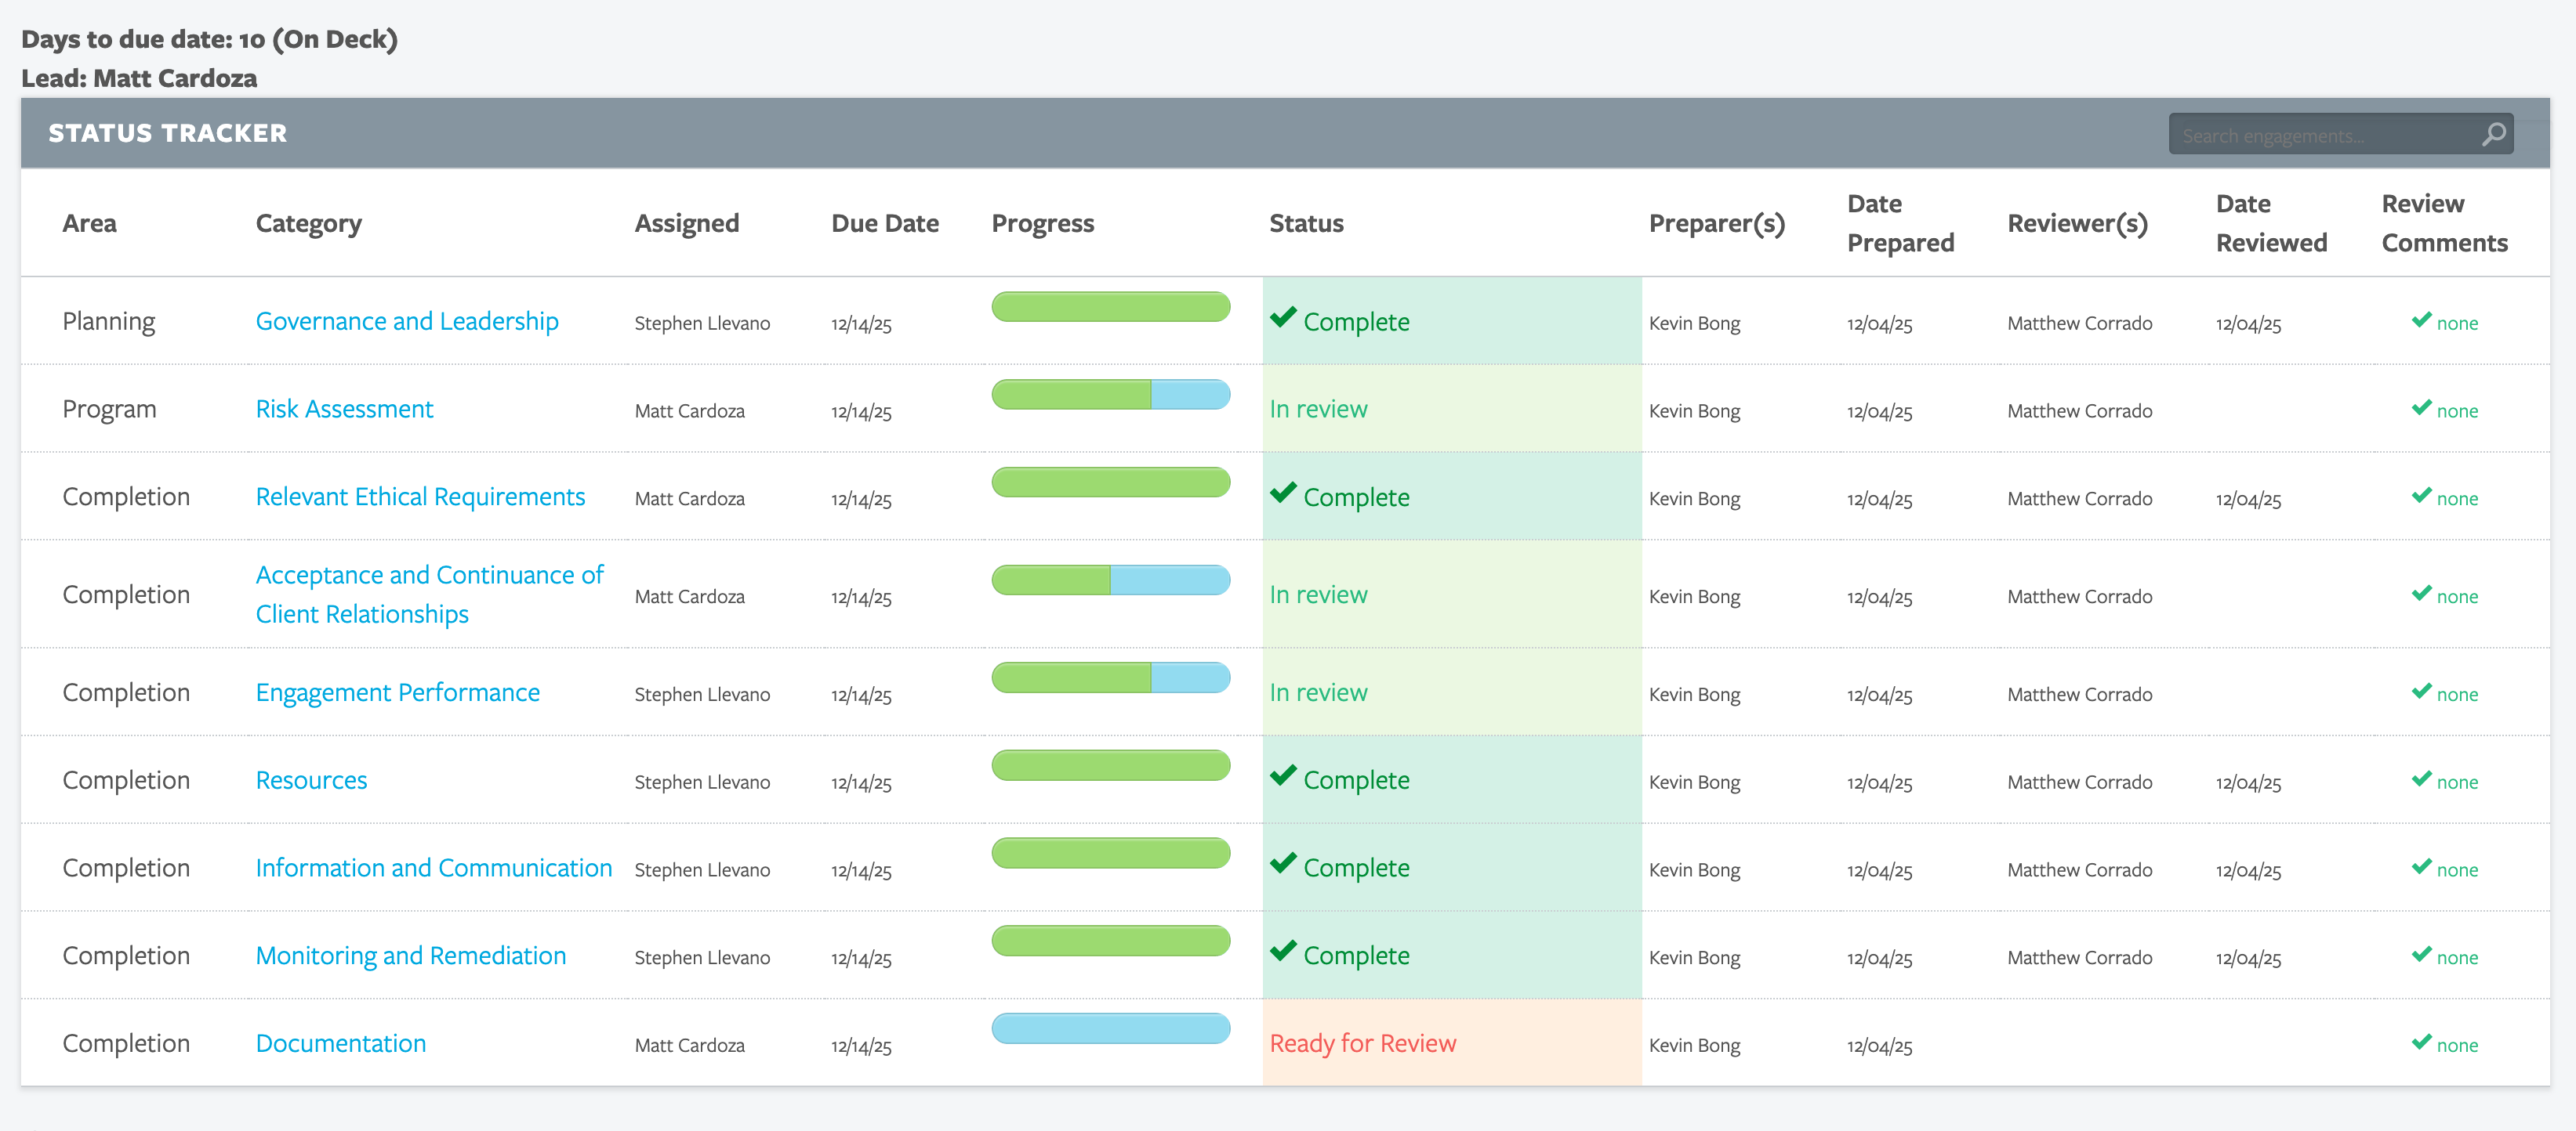Click review comments checkmark for Engagement Performance
This screenshot has width=2576, height=1131.
2421,692
